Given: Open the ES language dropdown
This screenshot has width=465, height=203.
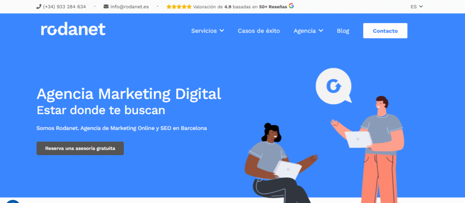Looking at the screenshot, I should tap(417, 6).
